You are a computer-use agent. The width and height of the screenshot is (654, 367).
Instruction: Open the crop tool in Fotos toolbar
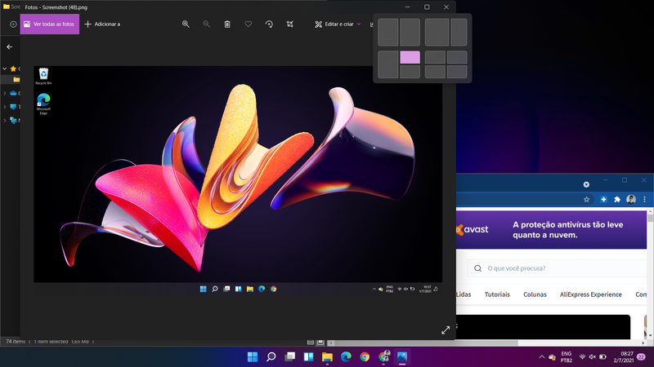tap(290, 24)
